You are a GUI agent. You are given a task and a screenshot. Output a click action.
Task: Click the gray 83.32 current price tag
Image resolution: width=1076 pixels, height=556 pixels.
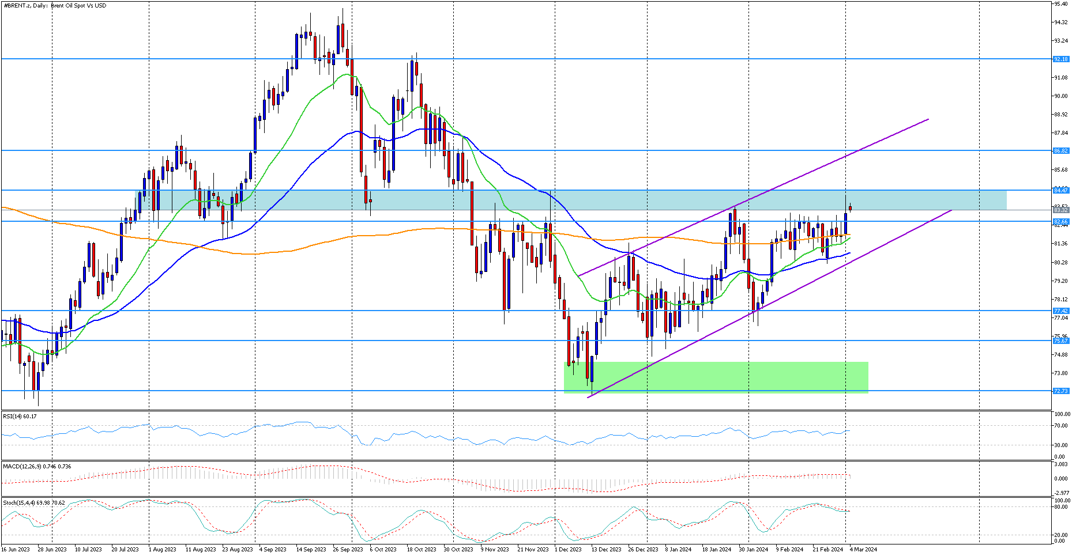[1061, 210]
